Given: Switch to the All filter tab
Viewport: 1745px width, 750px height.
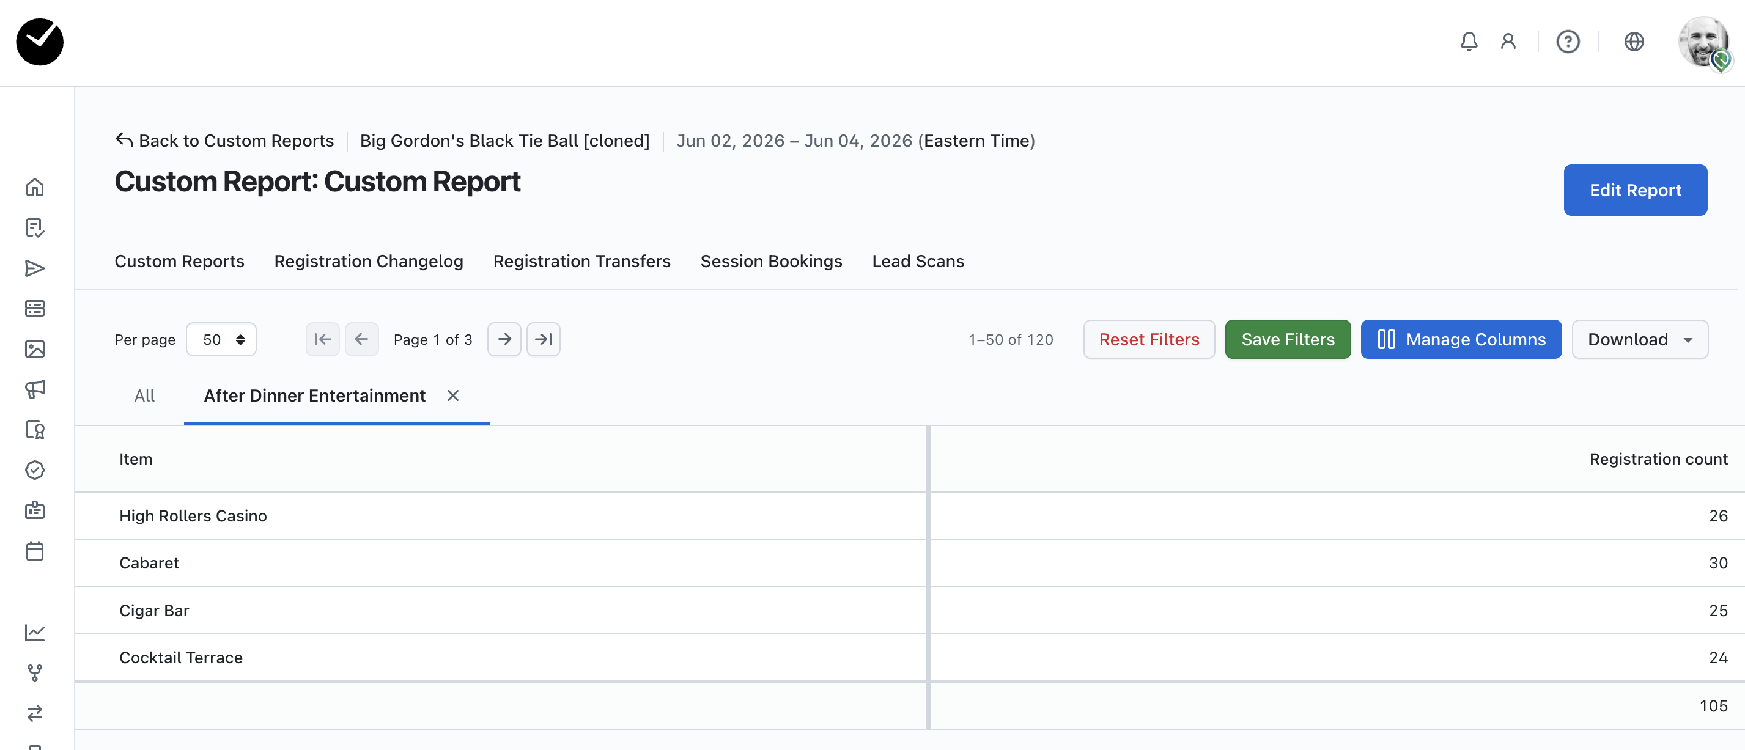Looking at the screenshot, I should (144, 395).
